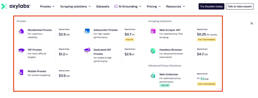Open the Headless Browser link

171,50
